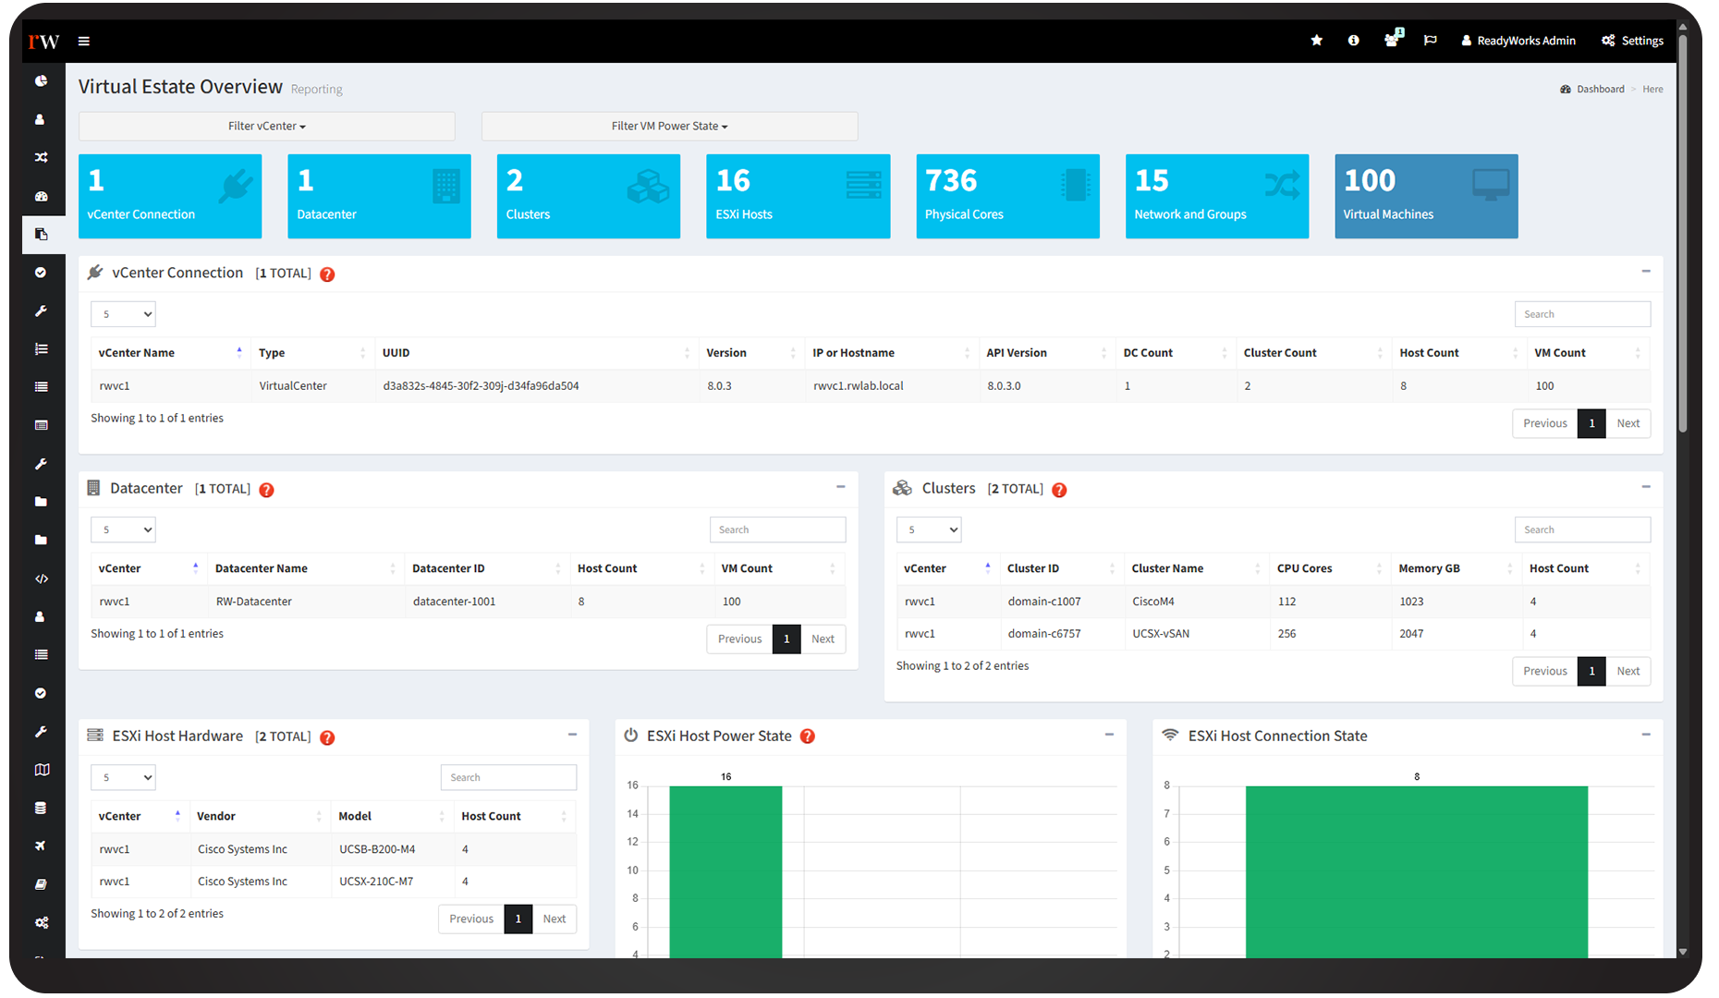
Task: Click the Dashboard breadcrumb link
Action: point(1599,90)
